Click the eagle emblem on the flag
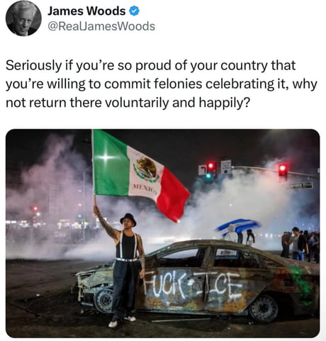The image size is (326, 341). (146, 169)
